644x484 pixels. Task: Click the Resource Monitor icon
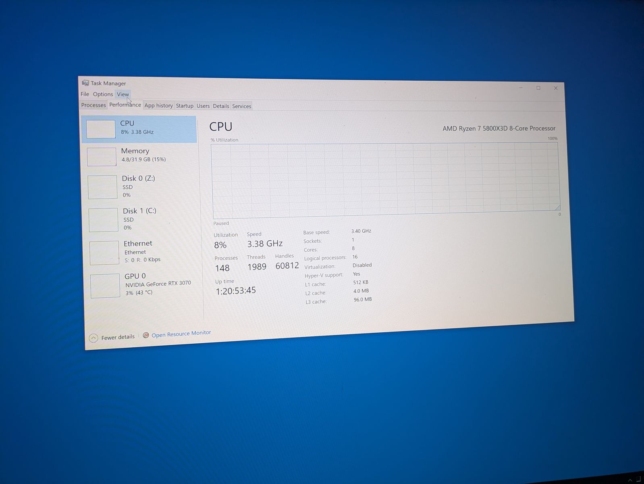[146, 335]
